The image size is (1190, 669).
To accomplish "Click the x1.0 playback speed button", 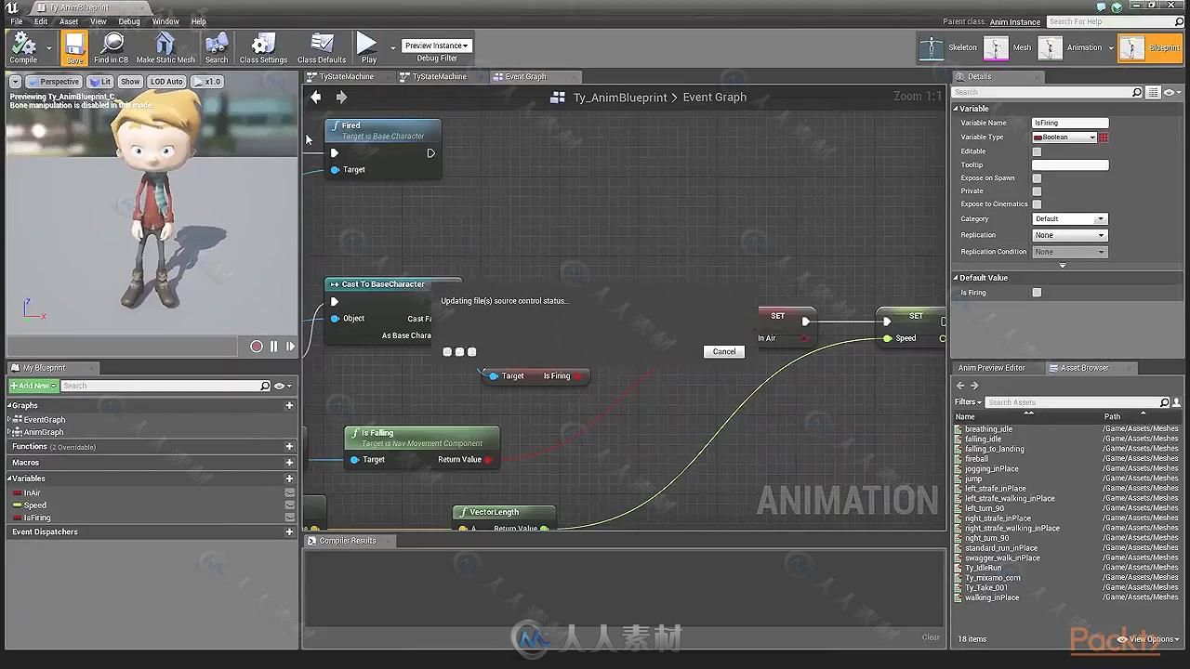I will point(207,82).
